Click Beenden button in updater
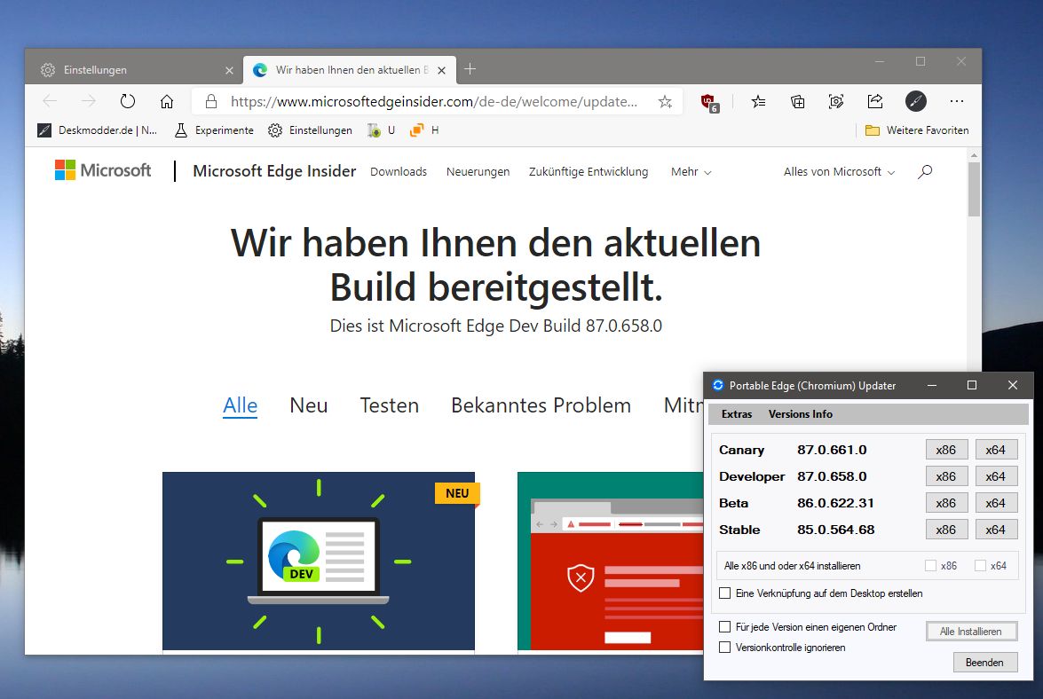Viewport: 1043px width, 699px height. click(985, 663)
